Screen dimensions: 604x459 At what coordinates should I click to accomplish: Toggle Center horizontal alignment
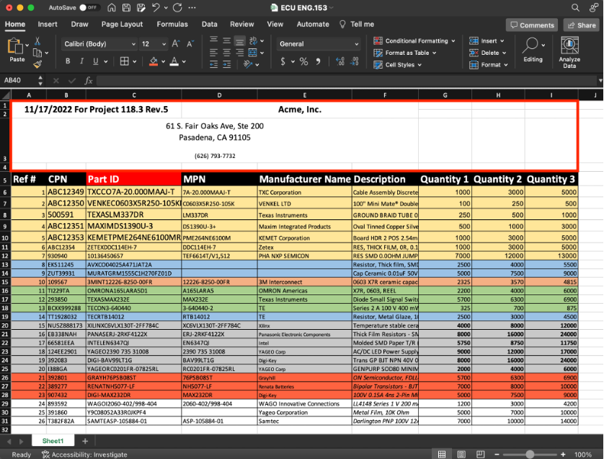[227, 53]
